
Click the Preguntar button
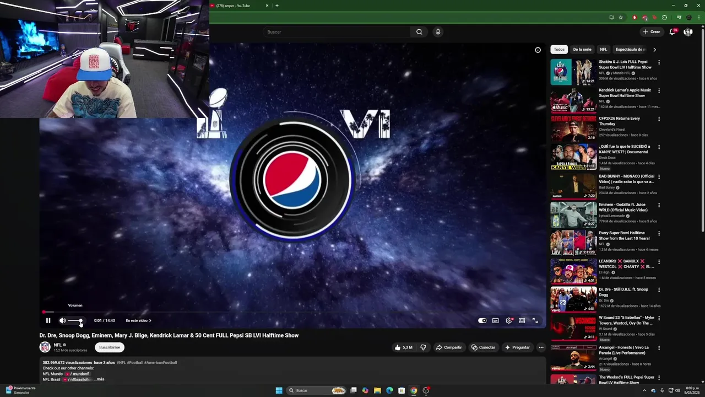click(x=517, y=347)
